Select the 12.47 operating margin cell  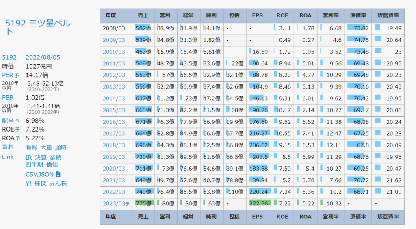[331, 133]
